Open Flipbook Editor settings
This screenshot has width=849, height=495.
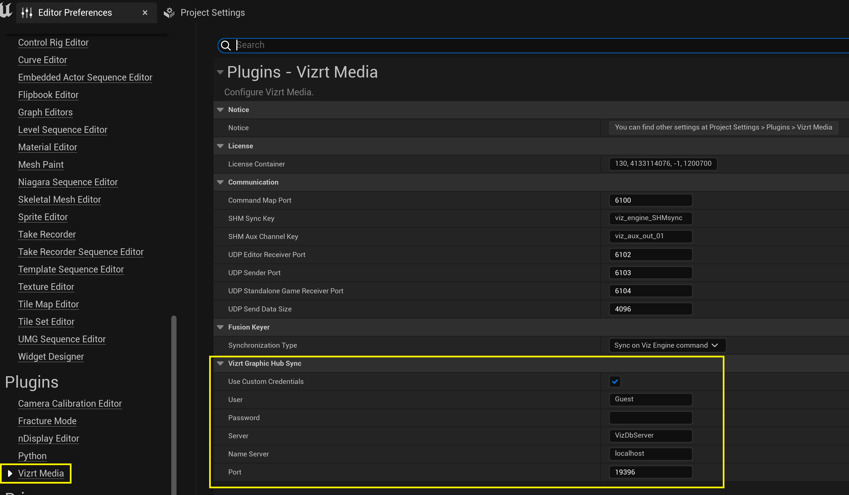[48, 95]
